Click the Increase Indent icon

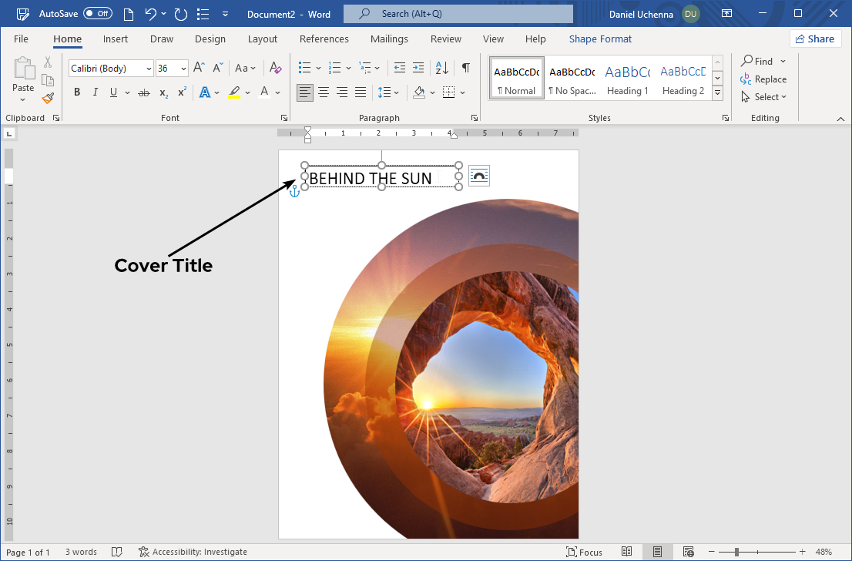click(418, 68)
